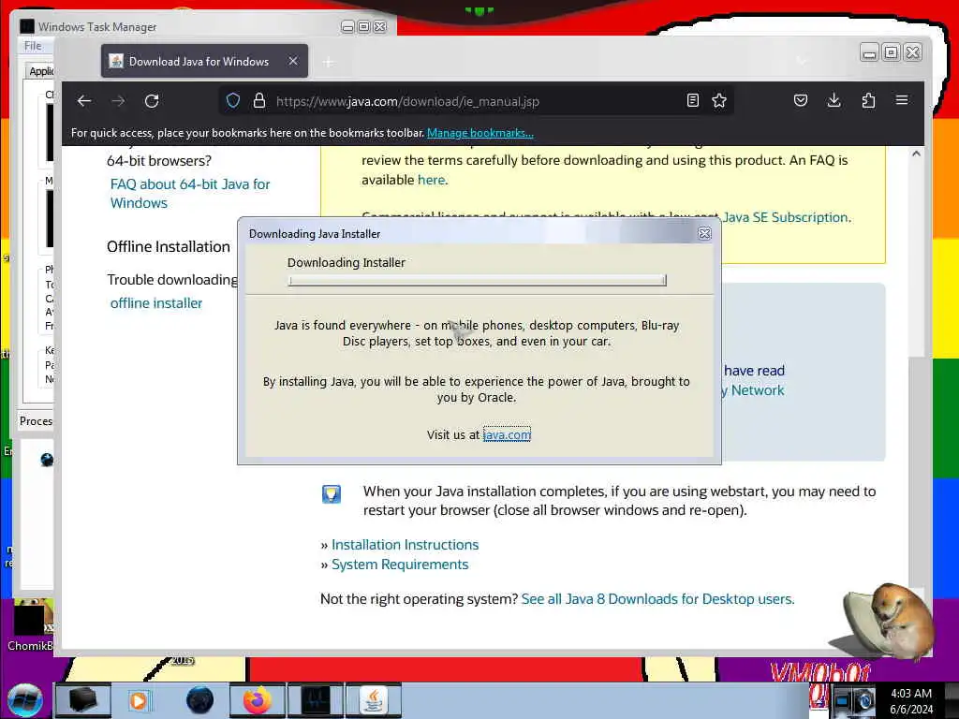Open File menu in Task Manager
The image size is (959, 719).
click(33, 46)
